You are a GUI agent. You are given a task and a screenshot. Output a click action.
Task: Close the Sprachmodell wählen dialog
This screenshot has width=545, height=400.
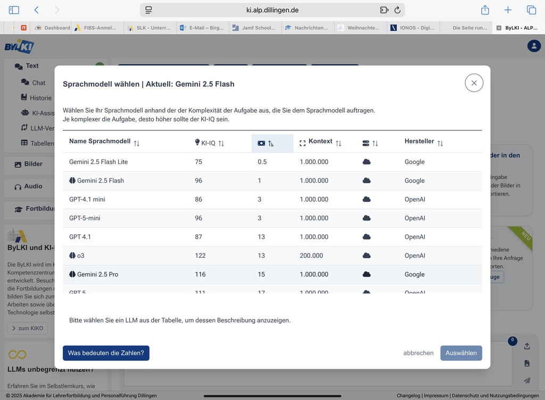tap(474, 83)
